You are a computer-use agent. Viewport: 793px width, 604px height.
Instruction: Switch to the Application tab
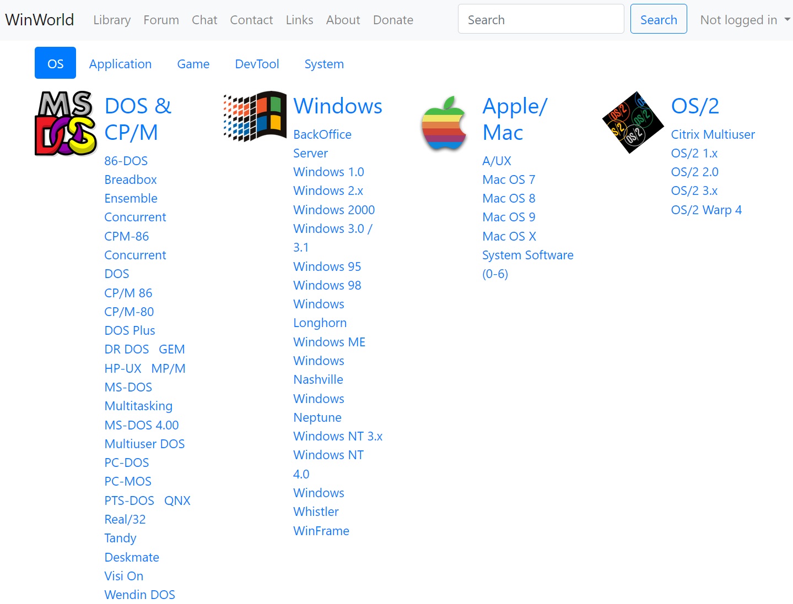120,64
